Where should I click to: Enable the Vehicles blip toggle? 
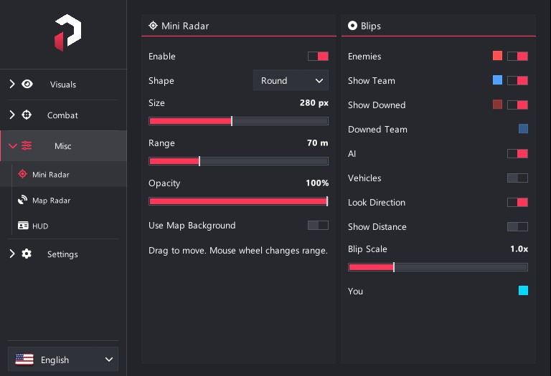pos(517,178)
